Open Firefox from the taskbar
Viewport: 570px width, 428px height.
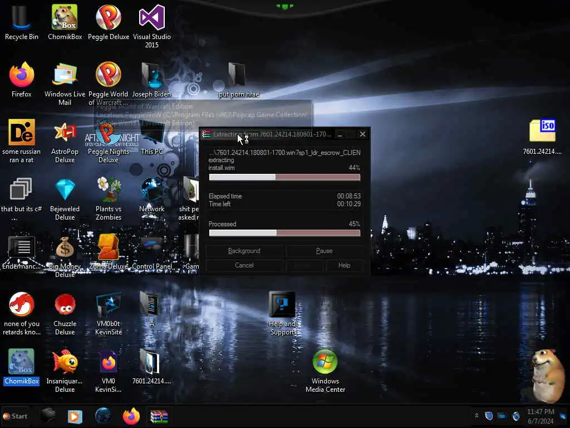point(131,416)
